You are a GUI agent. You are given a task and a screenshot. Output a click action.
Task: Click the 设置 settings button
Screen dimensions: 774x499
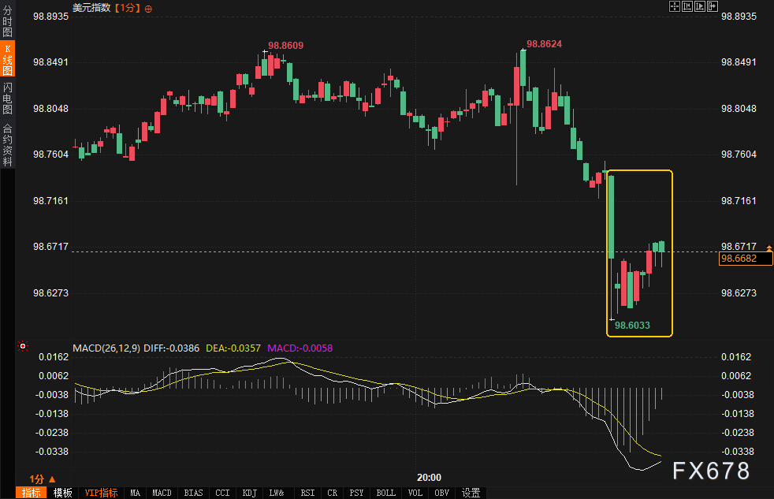[471, 493]
